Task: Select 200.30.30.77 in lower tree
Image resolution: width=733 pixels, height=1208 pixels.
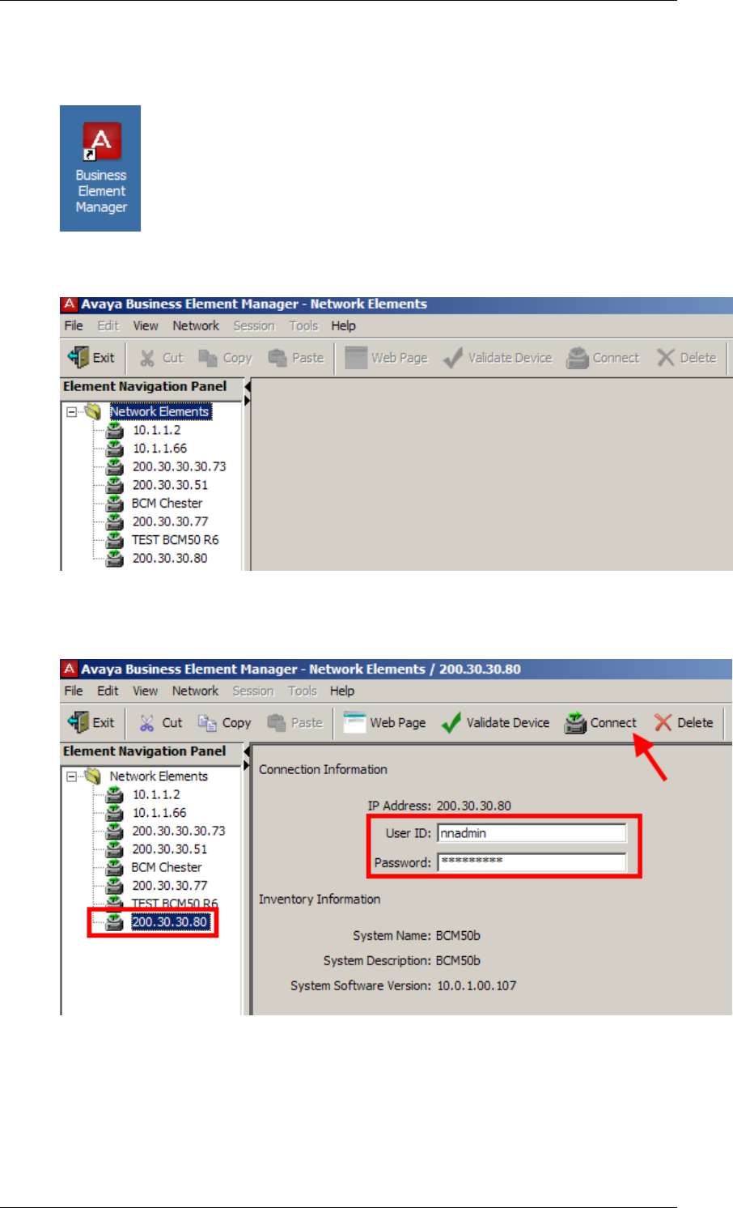Action: pos(170,886)
